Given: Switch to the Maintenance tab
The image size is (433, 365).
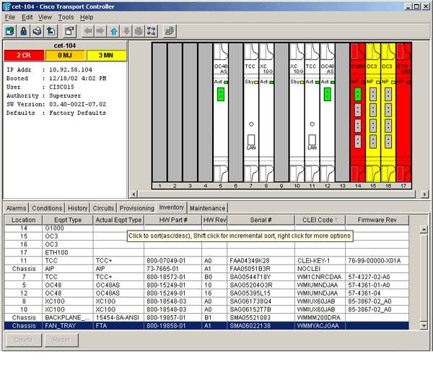Looking at the screenshot, I should tap(207, 208).
